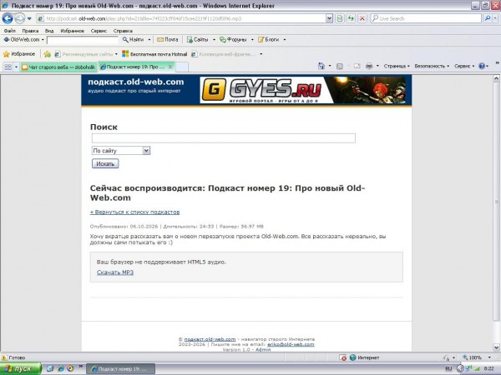501x375 pixels.
Task: Open the 100% zoom level control
Action: coord(476,357)
